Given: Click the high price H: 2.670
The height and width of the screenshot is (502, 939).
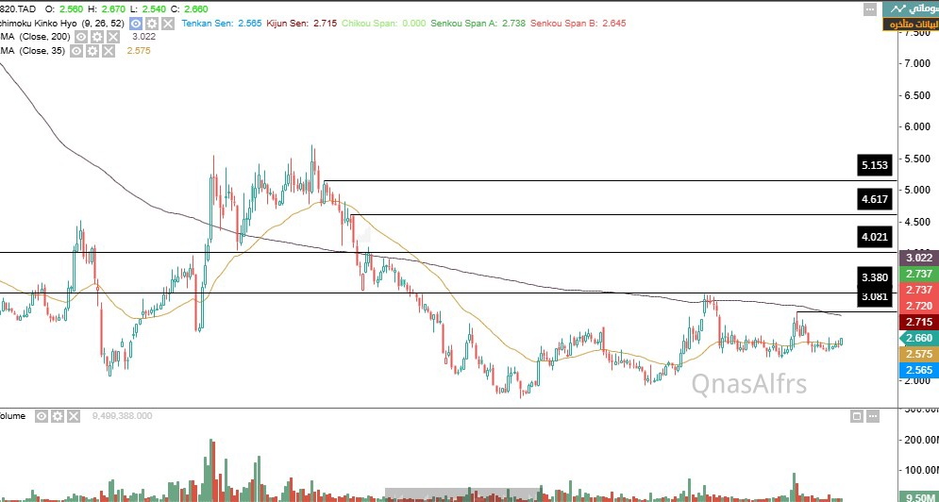Looking at the screenshot, I should (107, 9).
